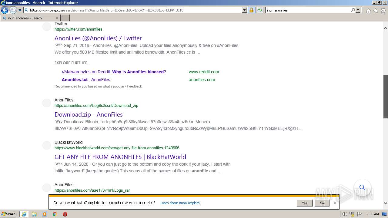
Task: Open a new blank tab
Action: [65, 18]
